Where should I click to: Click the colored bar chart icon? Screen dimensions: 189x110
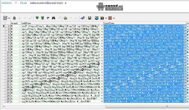(x=102, y=18)
